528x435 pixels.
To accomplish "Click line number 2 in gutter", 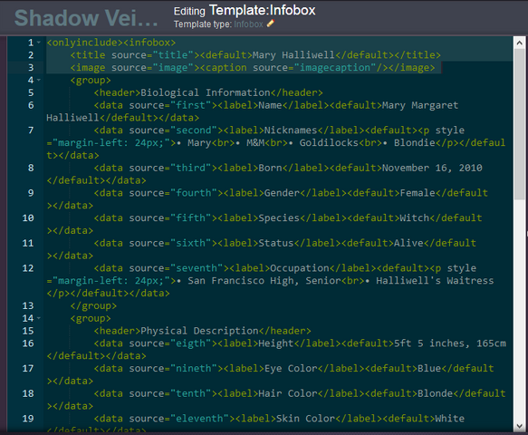I will (x=31, y=55).
